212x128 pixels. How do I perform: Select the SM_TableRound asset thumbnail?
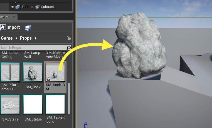coord(55,104)
